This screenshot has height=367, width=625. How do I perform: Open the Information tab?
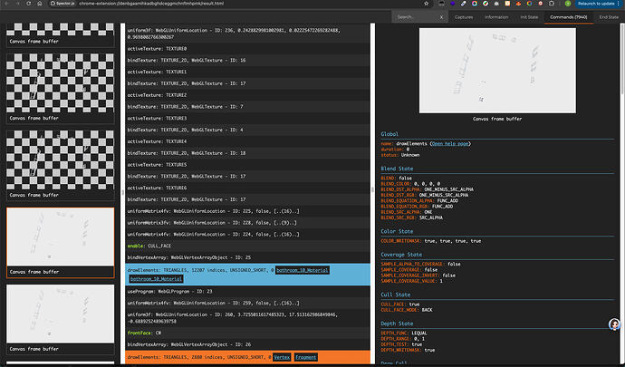[495, 16]
